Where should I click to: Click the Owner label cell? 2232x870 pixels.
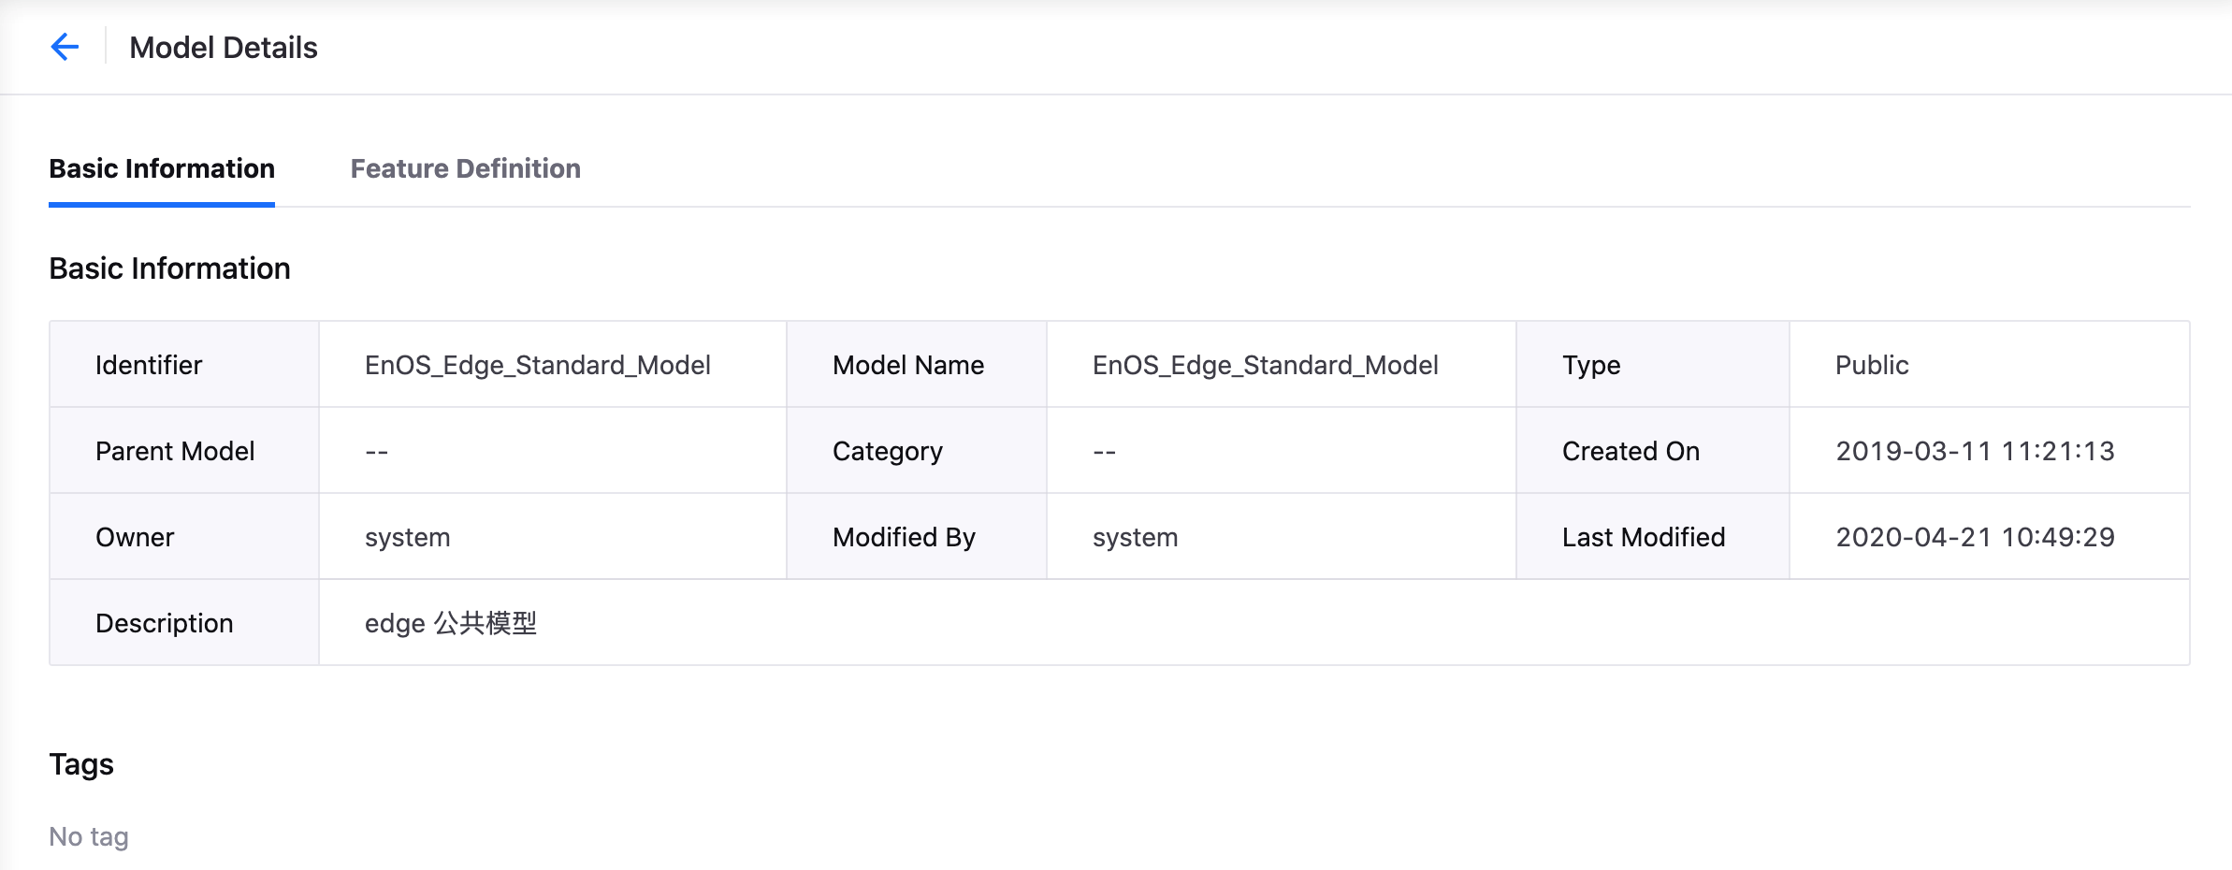coord(184,537)
